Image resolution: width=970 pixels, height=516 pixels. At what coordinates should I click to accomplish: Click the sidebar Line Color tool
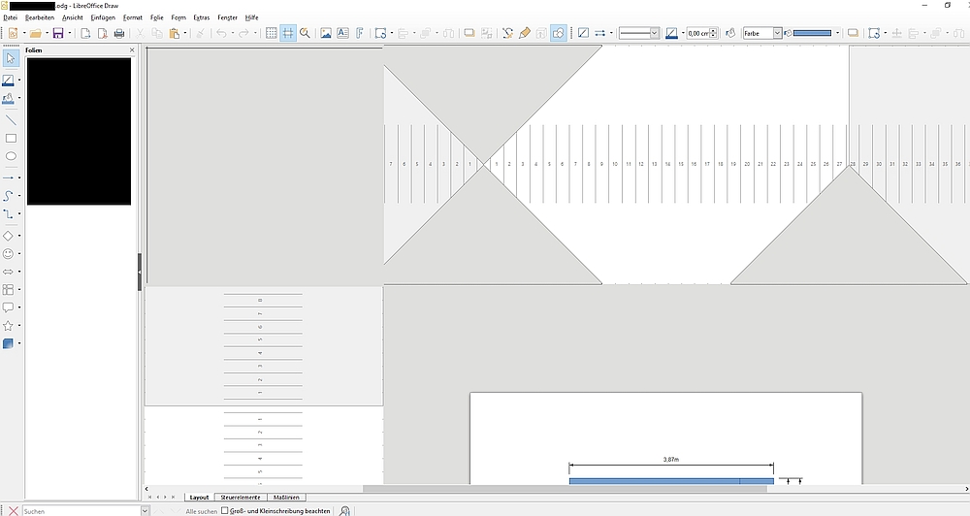(x=8, y=81)
